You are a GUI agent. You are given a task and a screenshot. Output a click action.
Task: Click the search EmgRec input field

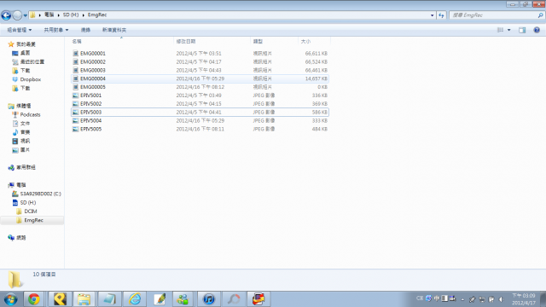tap(493, 15)
